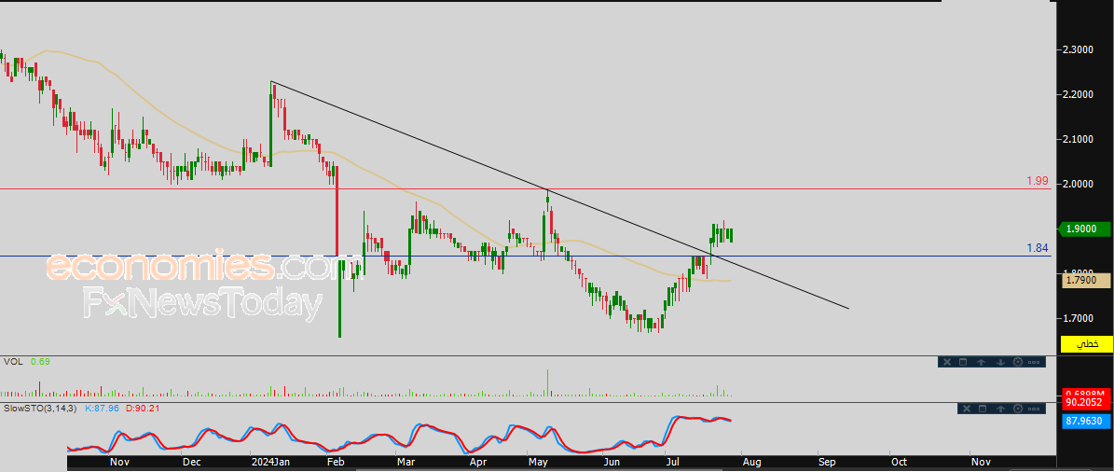Close the SlowSTO indicator pane
1114x472 pixels.
[x=967, y=409]
